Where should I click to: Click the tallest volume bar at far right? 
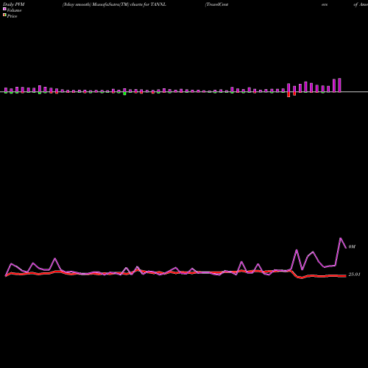[x=339, y=85]
